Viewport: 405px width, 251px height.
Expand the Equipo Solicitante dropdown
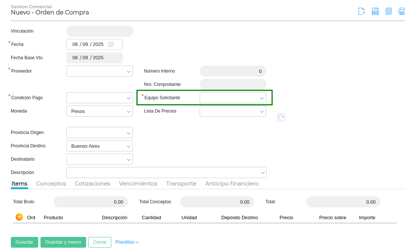tap(262, 98)
